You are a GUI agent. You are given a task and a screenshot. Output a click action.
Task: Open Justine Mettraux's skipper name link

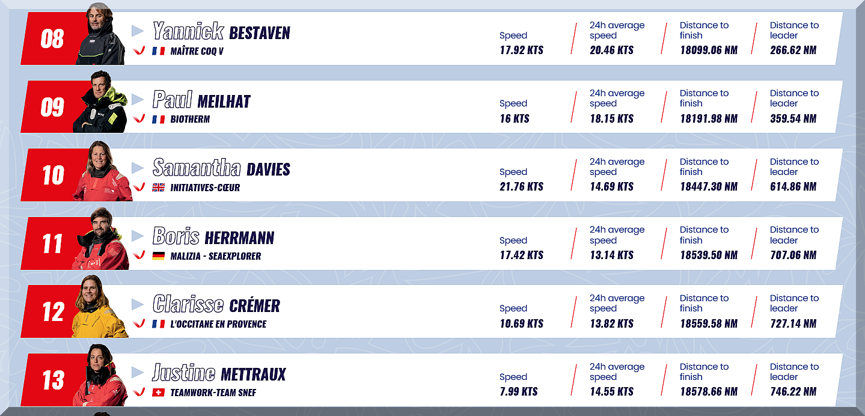point(219,373)
